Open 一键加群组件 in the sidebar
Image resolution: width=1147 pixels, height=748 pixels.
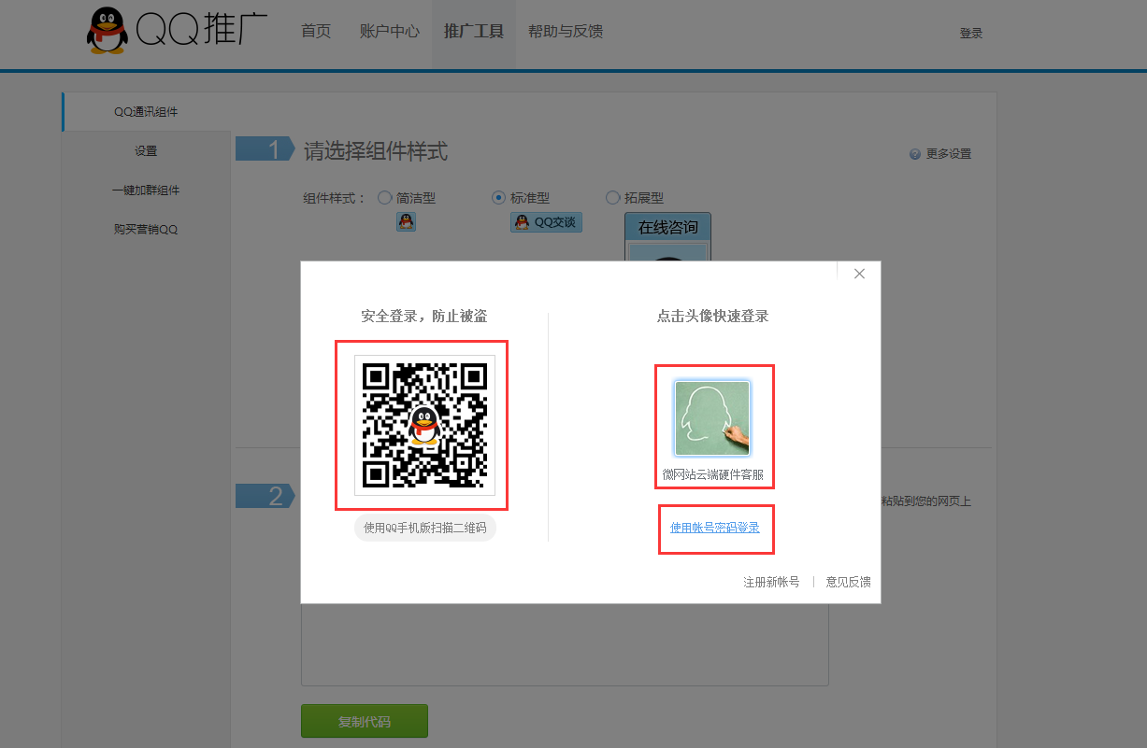click(x=146, y=191)
